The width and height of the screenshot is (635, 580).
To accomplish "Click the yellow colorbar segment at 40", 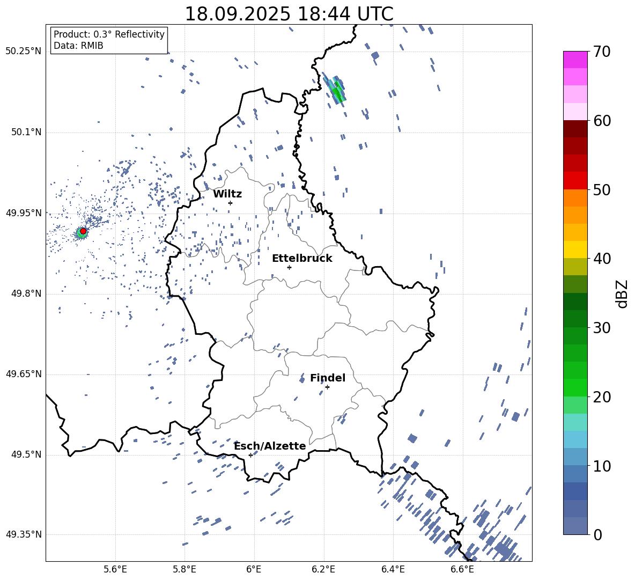I will 575,250.
